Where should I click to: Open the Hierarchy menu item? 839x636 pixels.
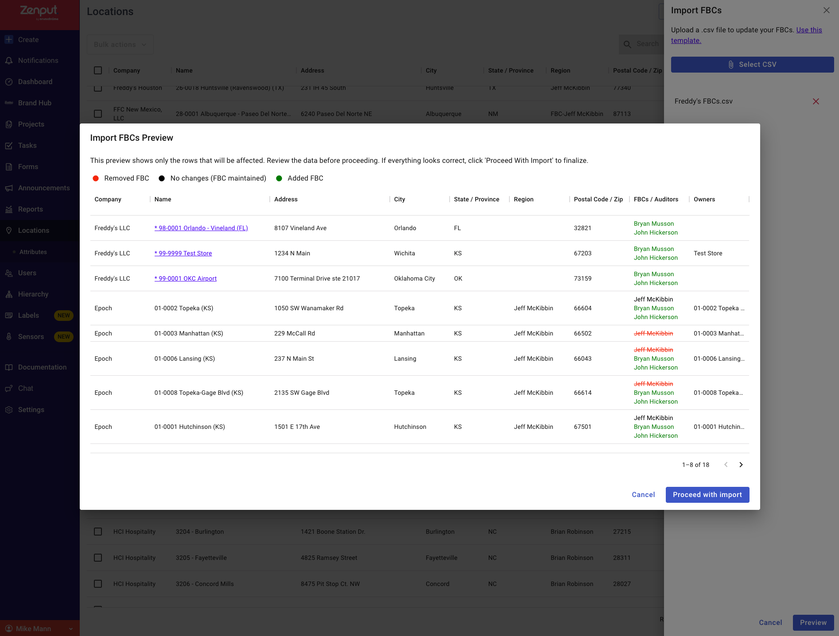point(40,294)
